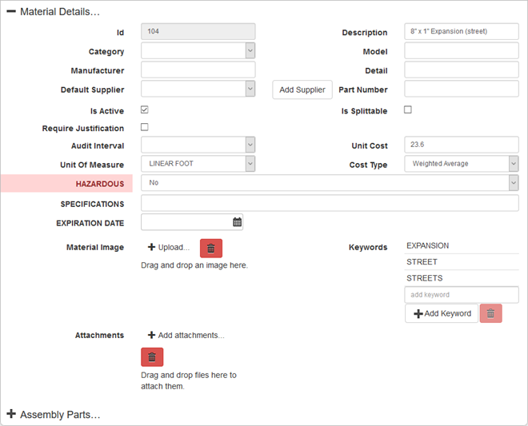This screenshot has width=528, height=426.
Task: Collapse the Material Details section
Action: pos(11,12)
